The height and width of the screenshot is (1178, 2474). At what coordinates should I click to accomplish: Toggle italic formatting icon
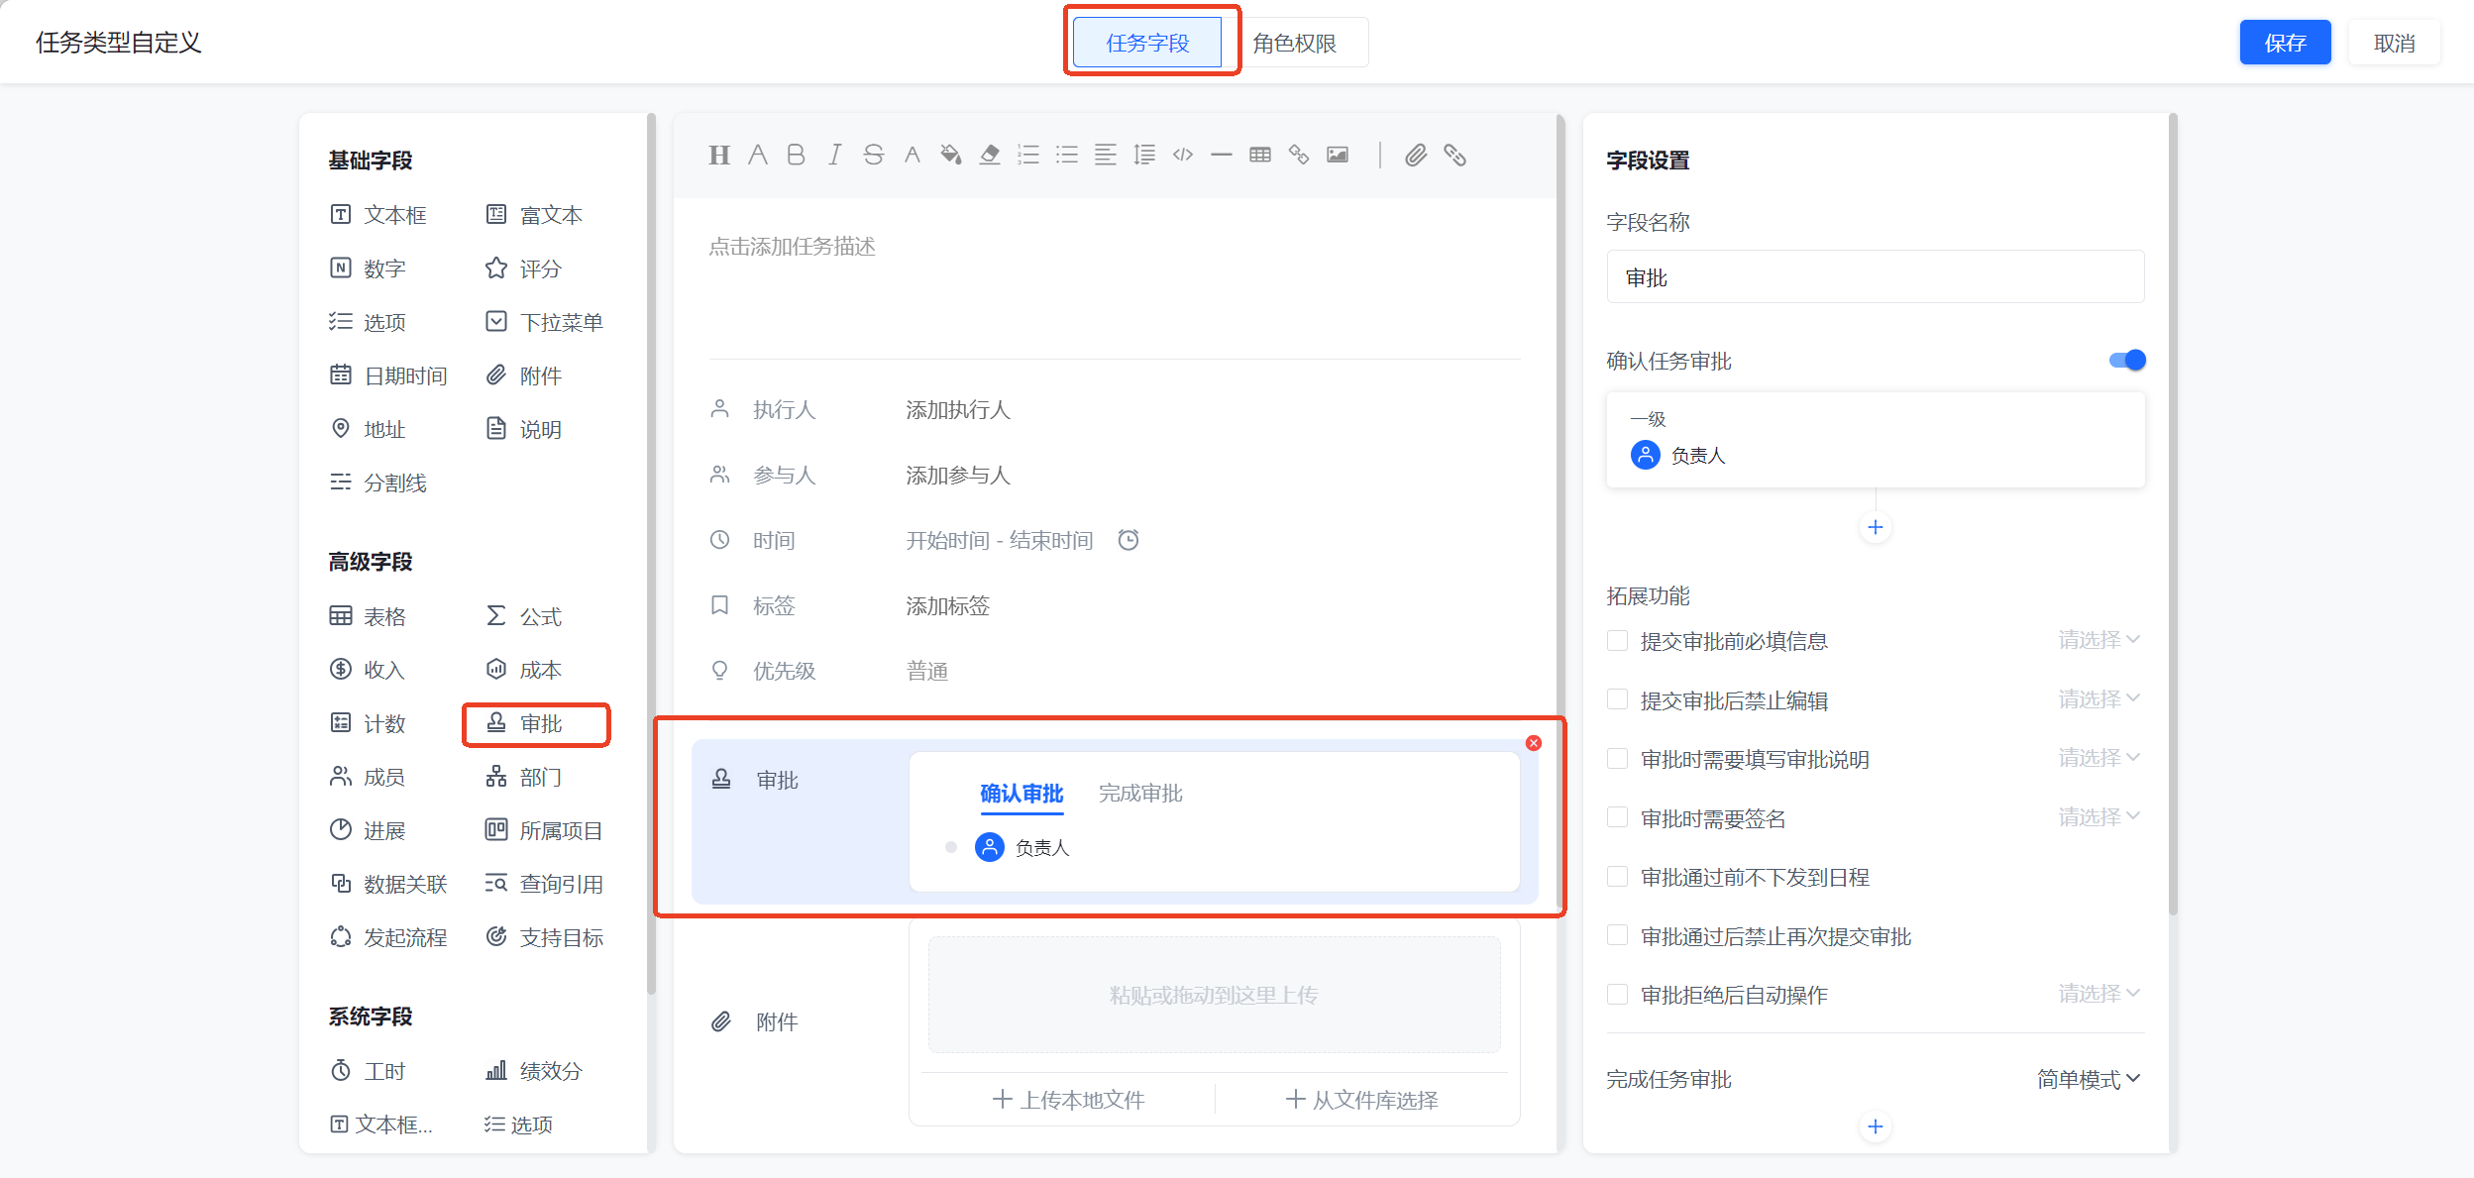(x=834, y=155)
